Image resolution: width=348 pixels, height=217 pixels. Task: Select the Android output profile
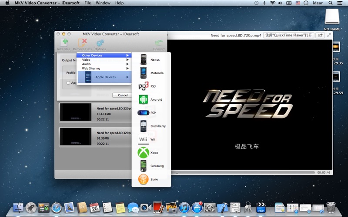click(x=151, y=99)
